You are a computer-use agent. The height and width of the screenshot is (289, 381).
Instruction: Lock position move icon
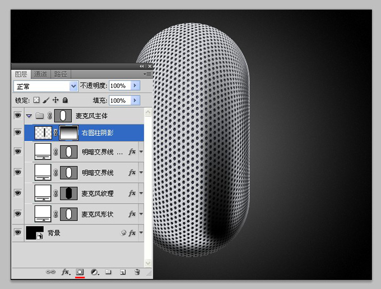(55, 100)
